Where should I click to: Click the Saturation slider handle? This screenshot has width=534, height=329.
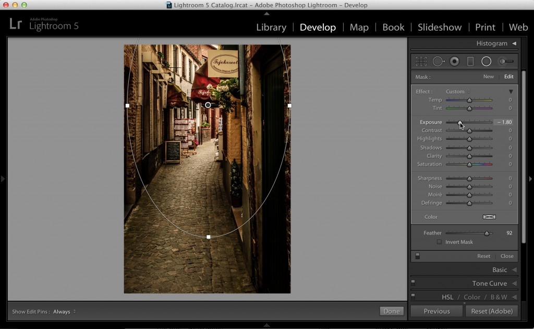tap(469, 164)
